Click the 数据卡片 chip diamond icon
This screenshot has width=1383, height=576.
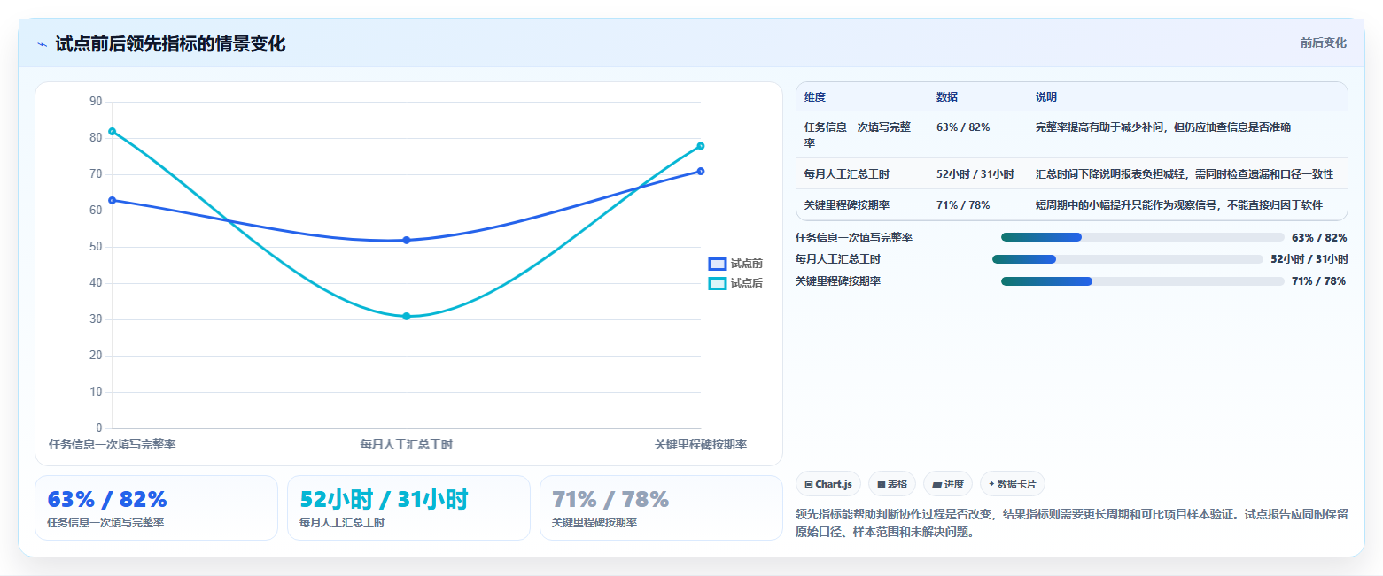[x=991, y=484]
